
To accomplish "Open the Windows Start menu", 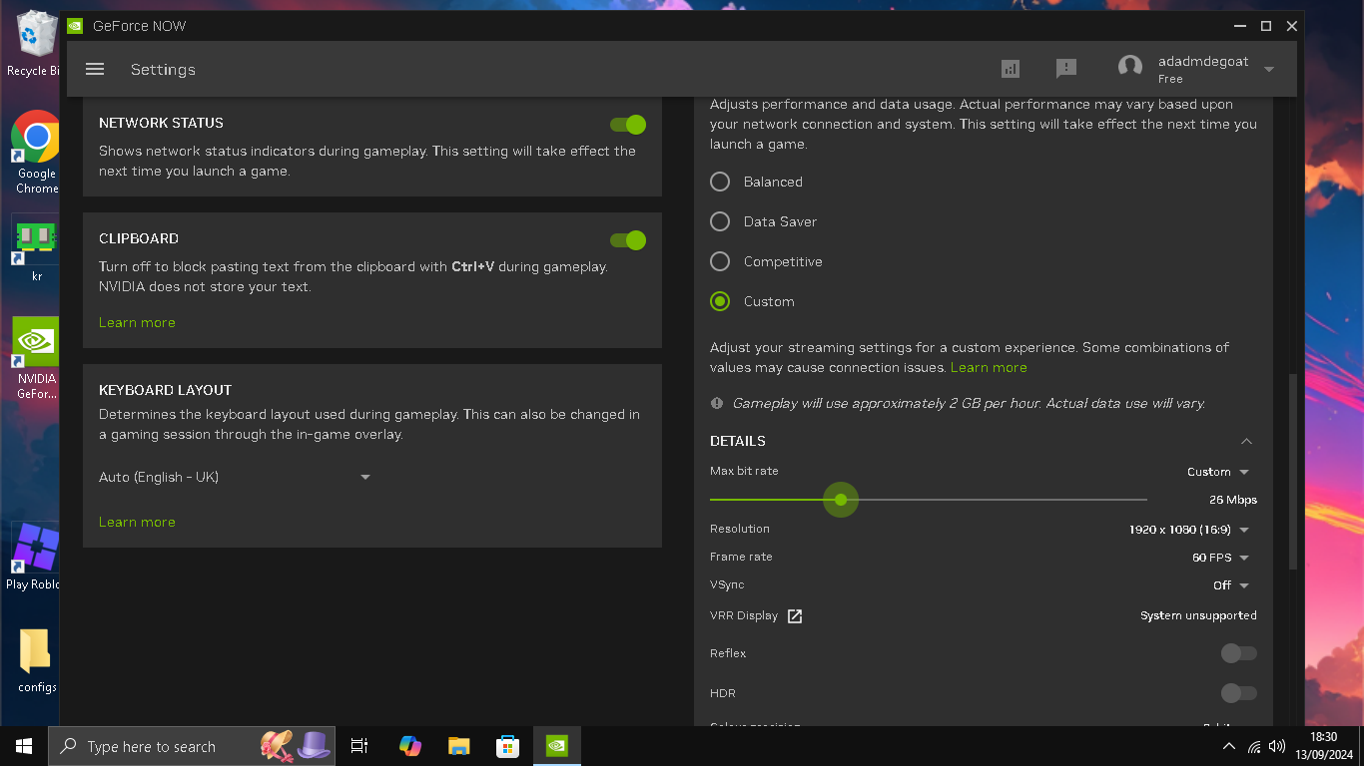I will [24, 746].
